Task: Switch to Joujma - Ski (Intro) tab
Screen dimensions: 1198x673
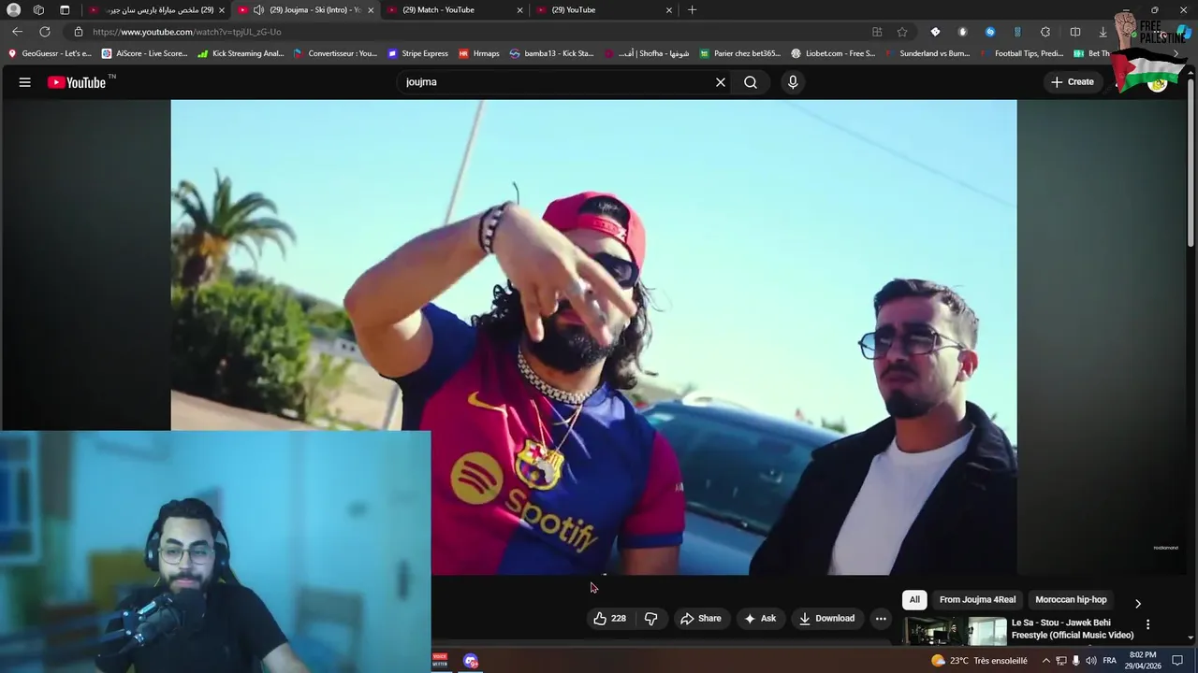Action: [308, 9]
